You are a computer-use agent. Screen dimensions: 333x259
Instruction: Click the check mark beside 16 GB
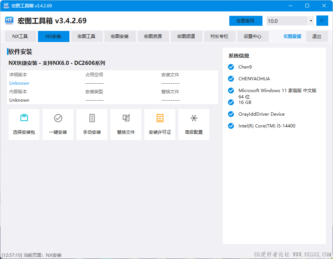pos(231,102)
